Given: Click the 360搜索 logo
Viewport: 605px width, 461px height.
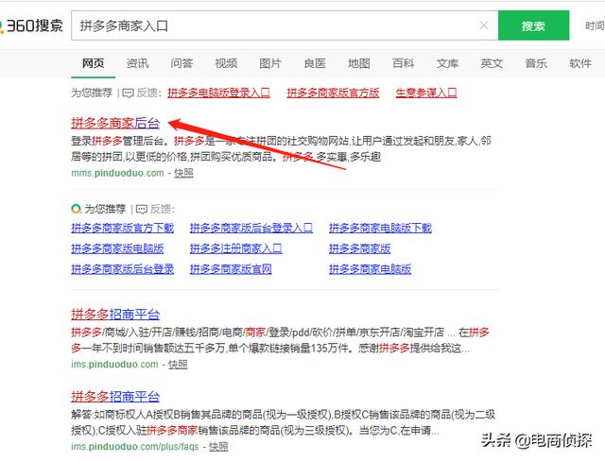Looking at the screenshot, I should coord(31,26).
